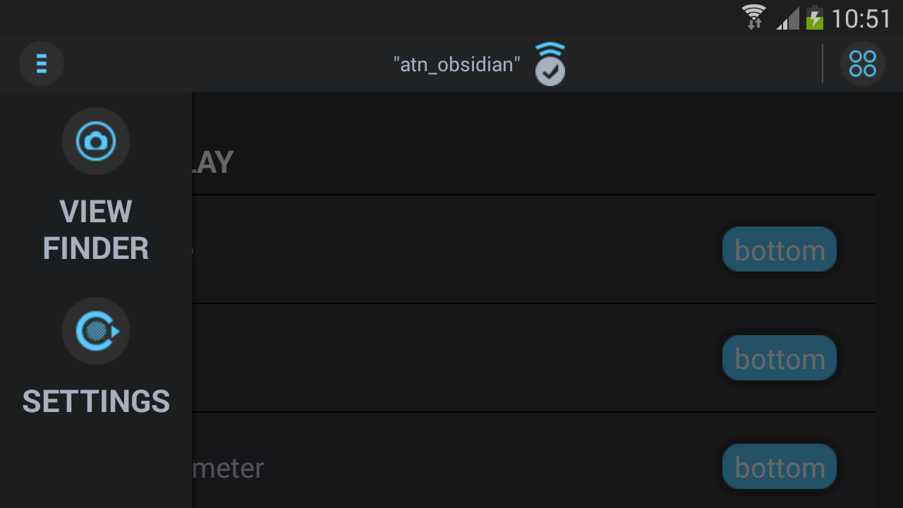Screen dimensions: 903x508
Task: Tap the WiFi data-transfer icon in status bar
Action: (753, 17)
